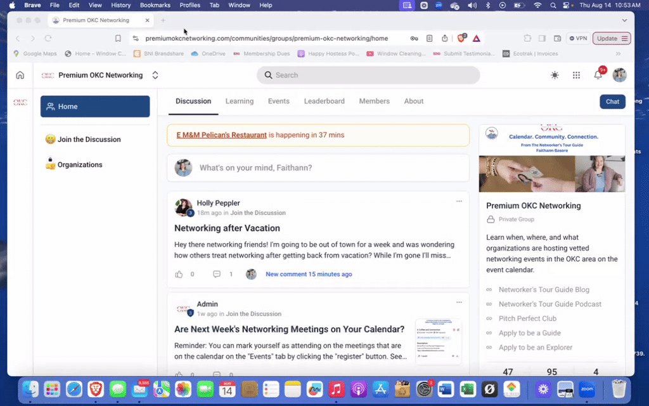
Task: Open reader mode icon in address bar
Action: coord(429,38)
